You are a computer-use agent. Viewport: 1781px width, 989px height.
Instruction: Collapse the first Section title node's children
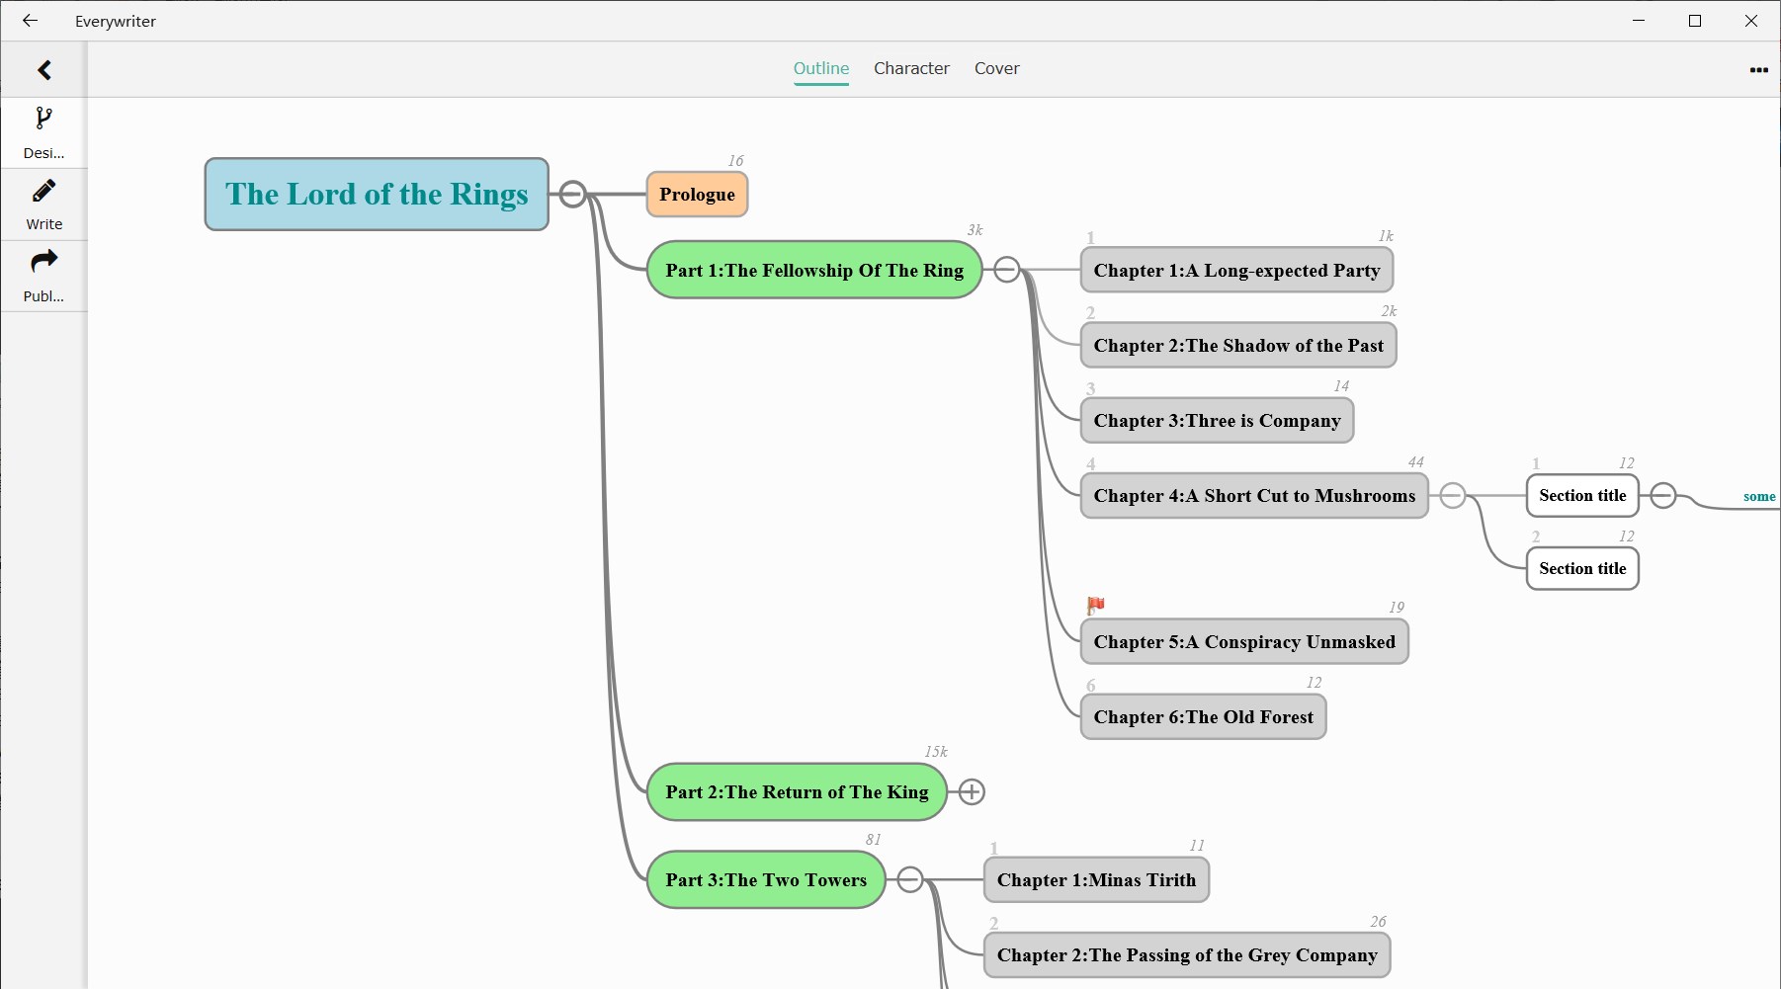point(1663,495)
